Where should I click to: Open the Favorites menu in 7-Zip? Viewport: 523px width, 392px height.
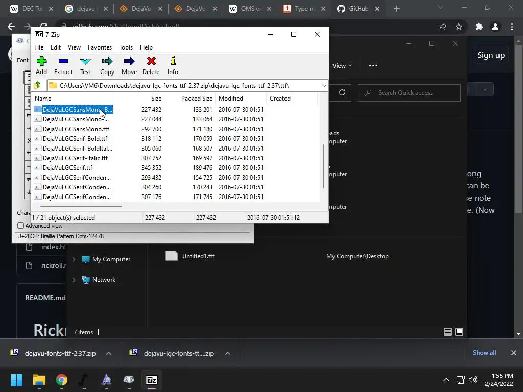[100, 47]
